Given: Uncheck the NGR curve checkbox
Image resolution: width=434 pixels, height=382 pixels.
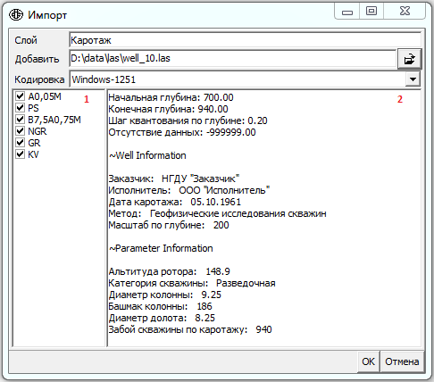Looking at the screenshot, I should (x=20, y=131).
